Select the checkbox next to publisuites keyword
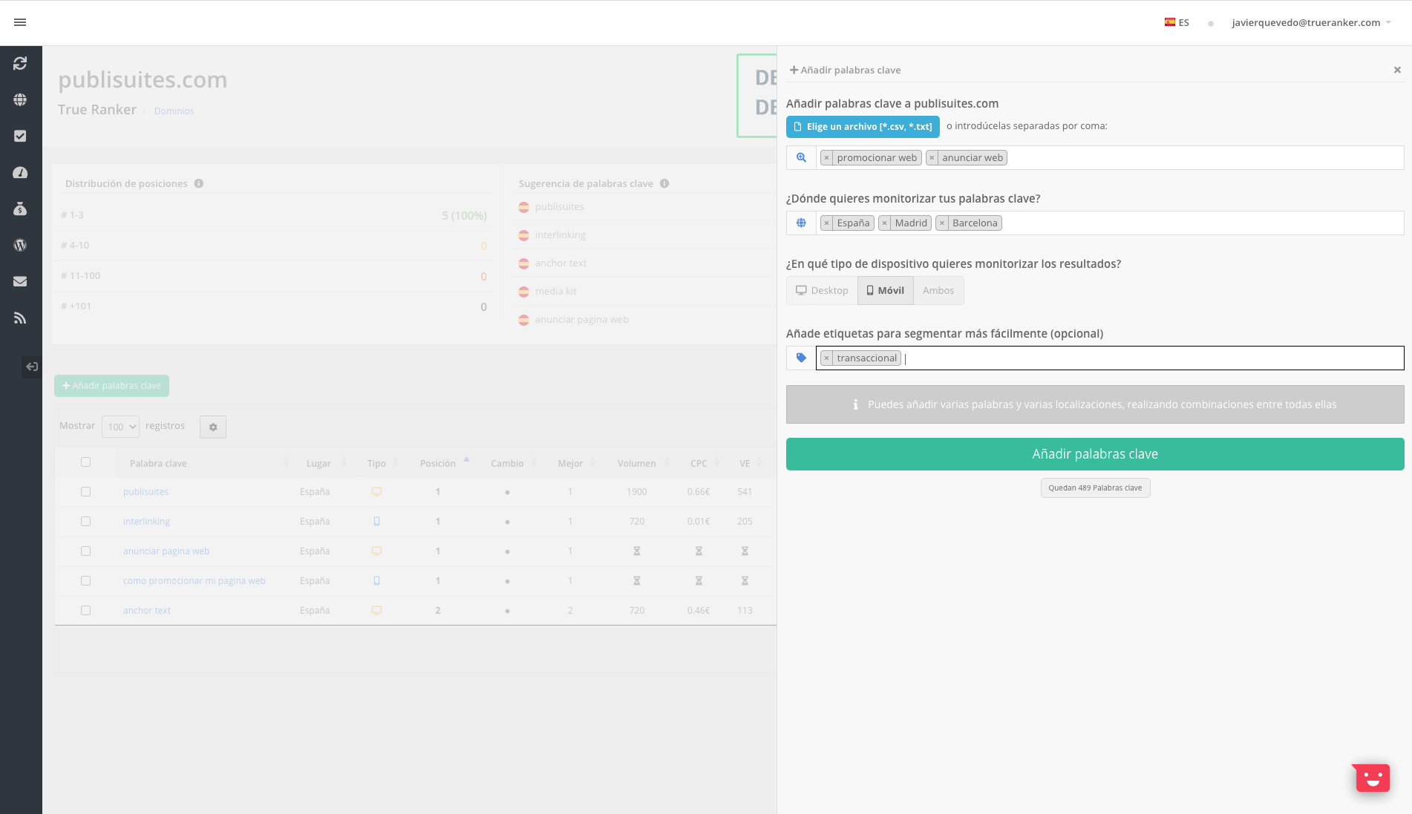The image size is (1412, 814). click(x=85, y=491)
